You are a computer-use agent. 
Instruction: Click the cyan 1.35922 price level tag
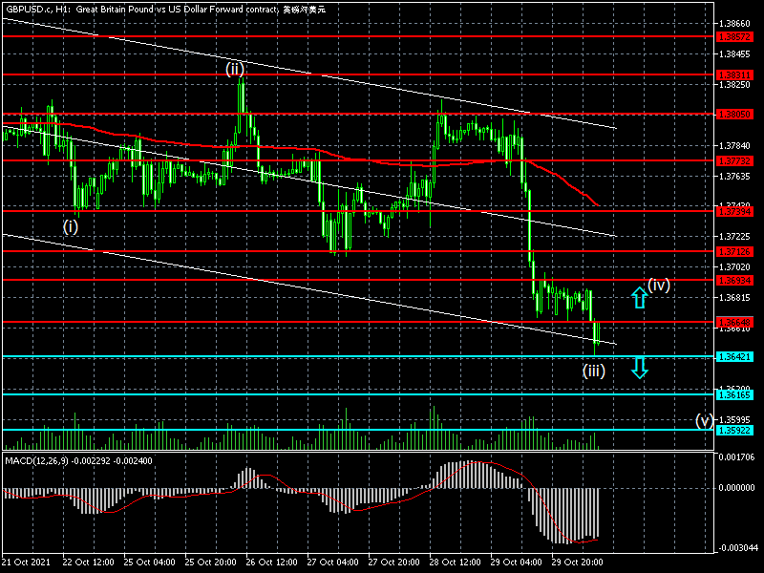coord(734,431)
